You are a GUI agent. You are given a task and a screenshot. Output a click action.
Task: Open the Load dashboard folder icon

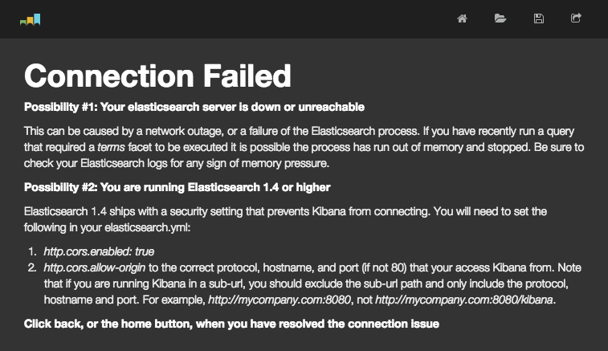[500, 18]
